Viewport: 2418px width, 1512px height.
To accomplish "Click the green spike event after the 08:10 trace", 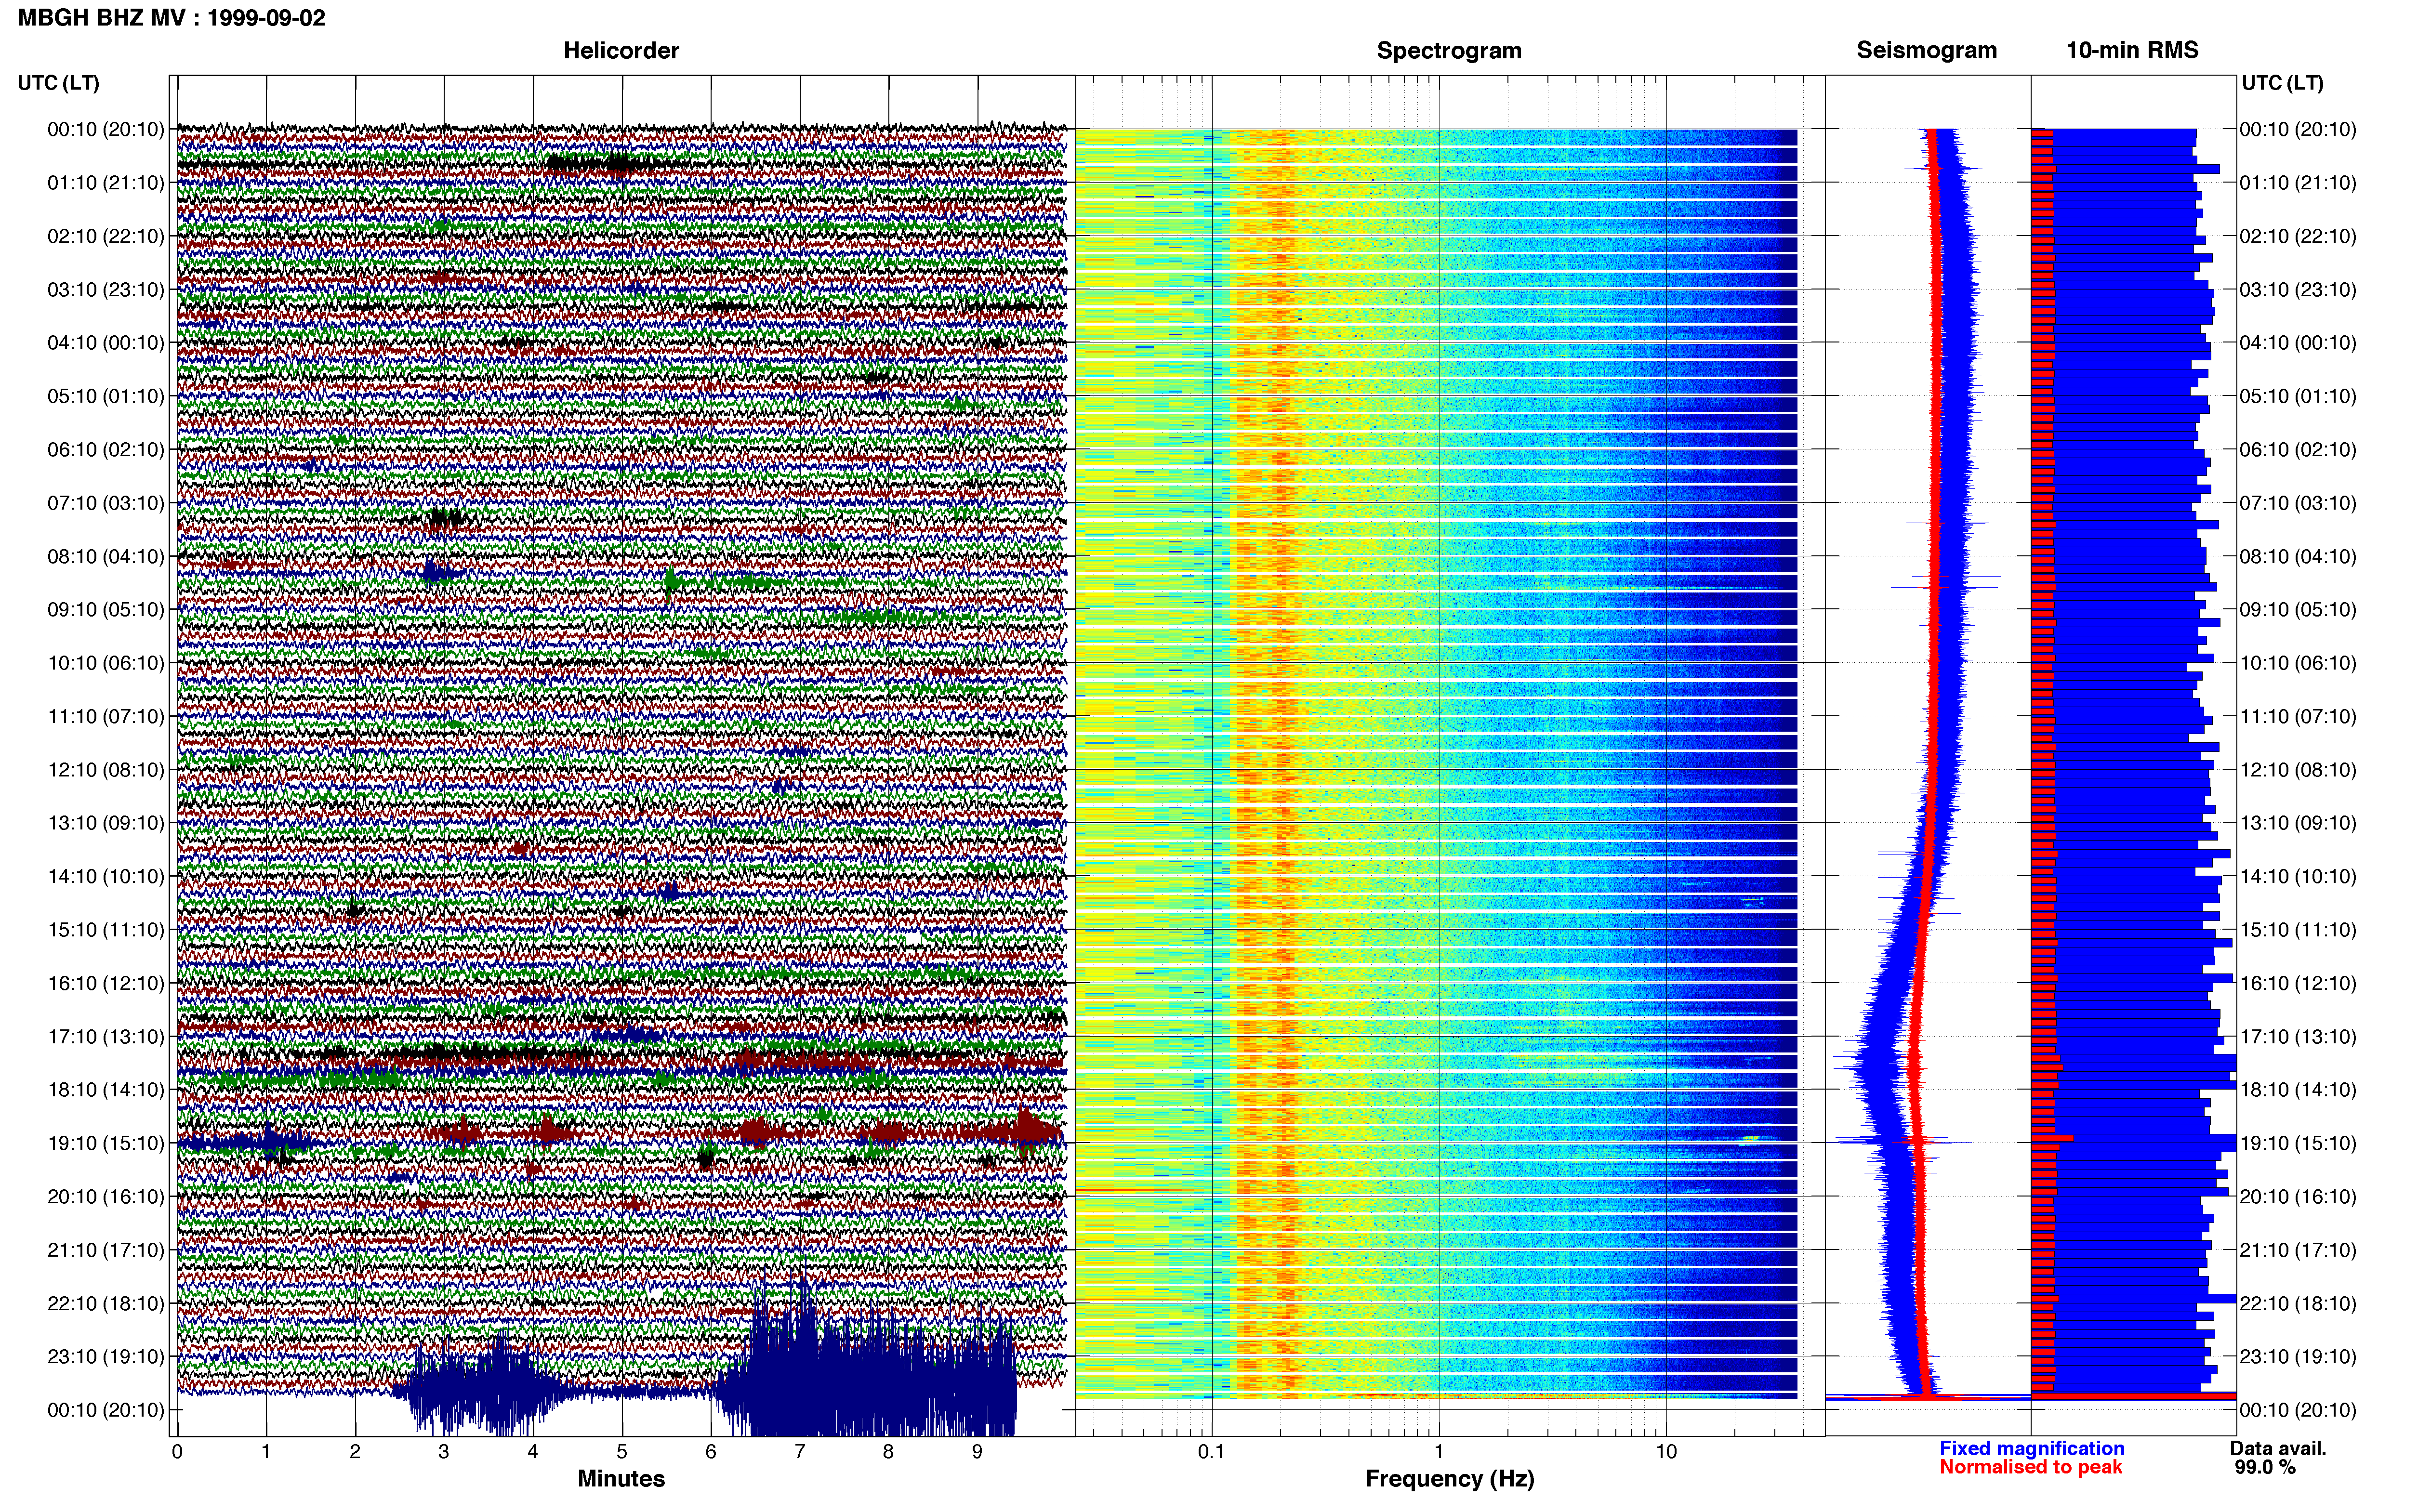I will click(x=670, y=583).
